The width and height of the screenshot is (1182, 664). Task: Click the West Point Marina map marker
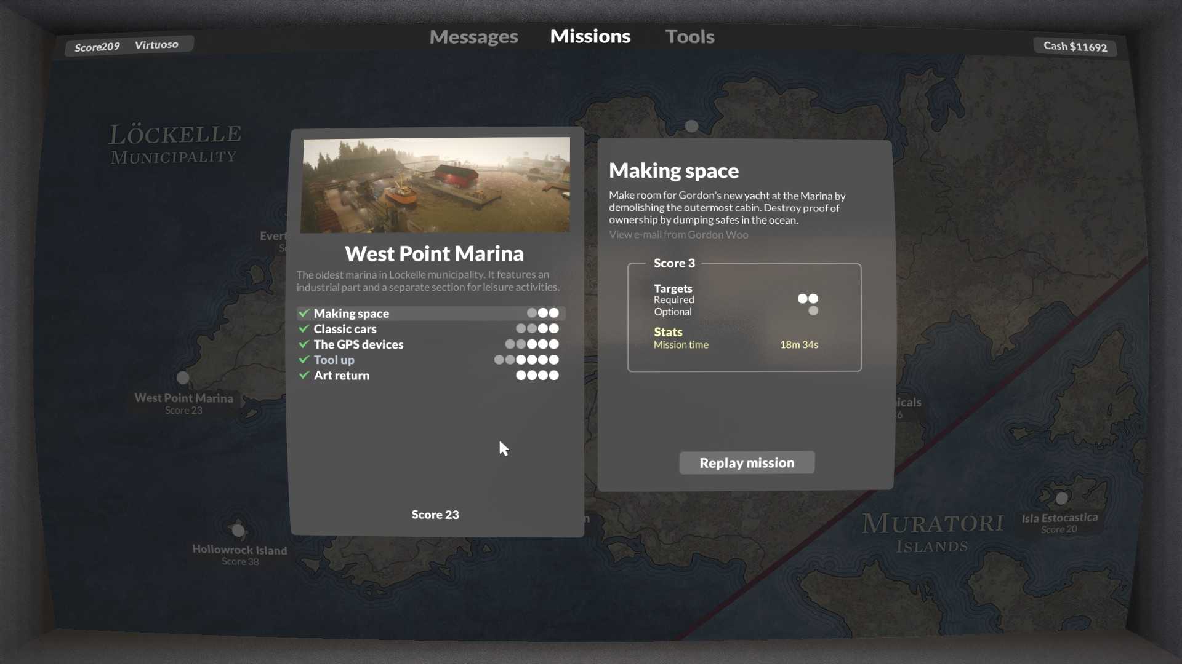[183, 377]
